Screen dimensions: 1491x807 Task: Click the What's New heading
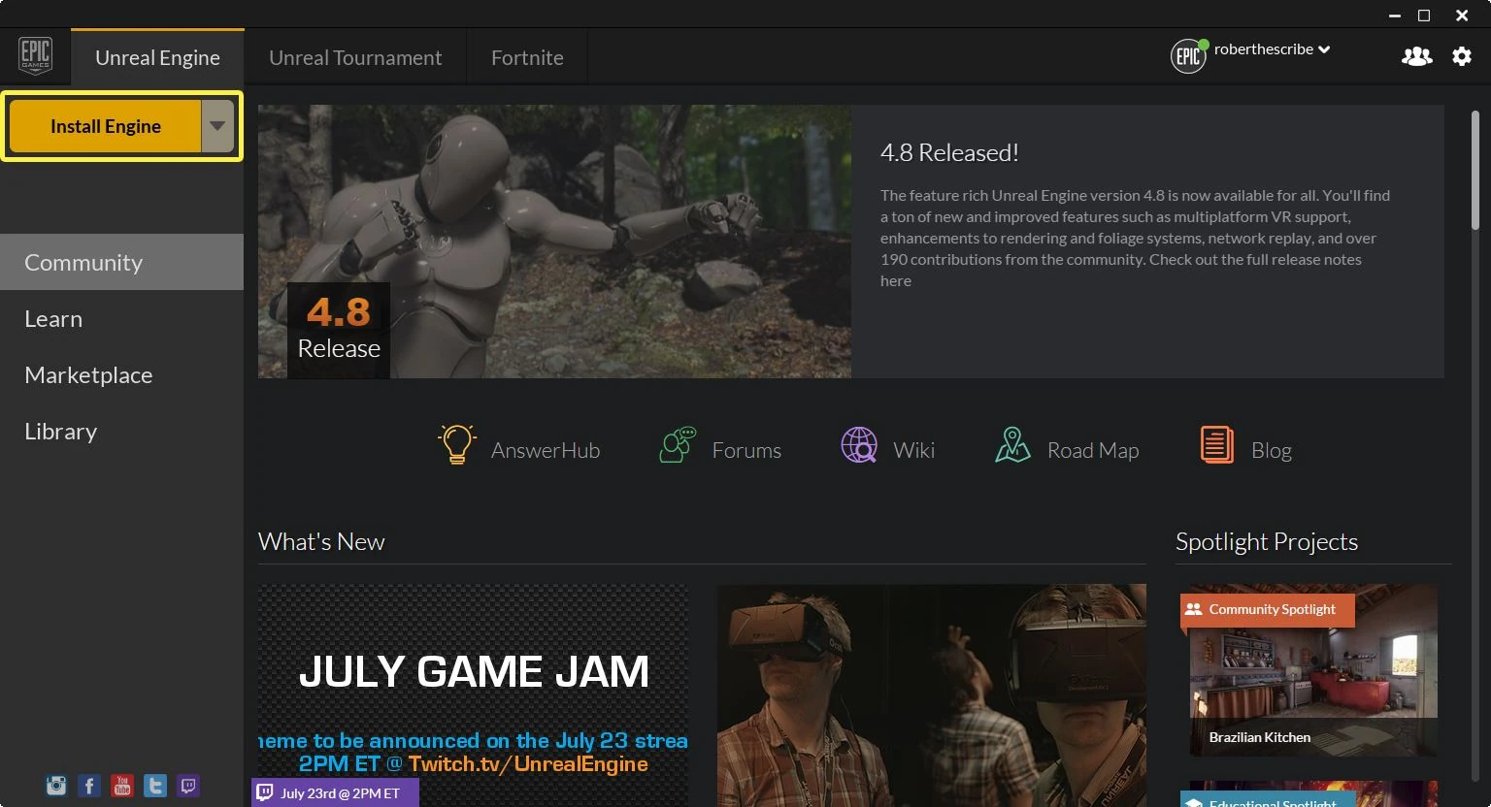pyautogui.click(x=321, y=541)
